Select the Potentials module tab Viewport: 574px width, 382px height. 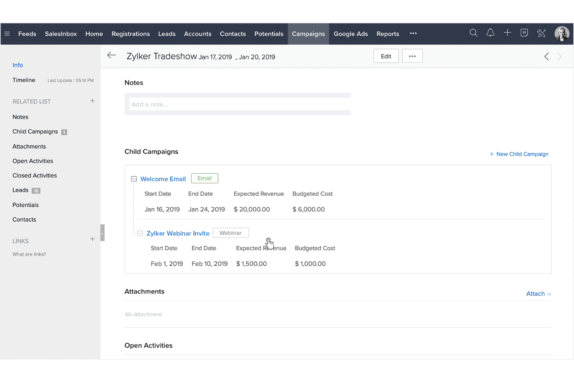tap(269, 34)
